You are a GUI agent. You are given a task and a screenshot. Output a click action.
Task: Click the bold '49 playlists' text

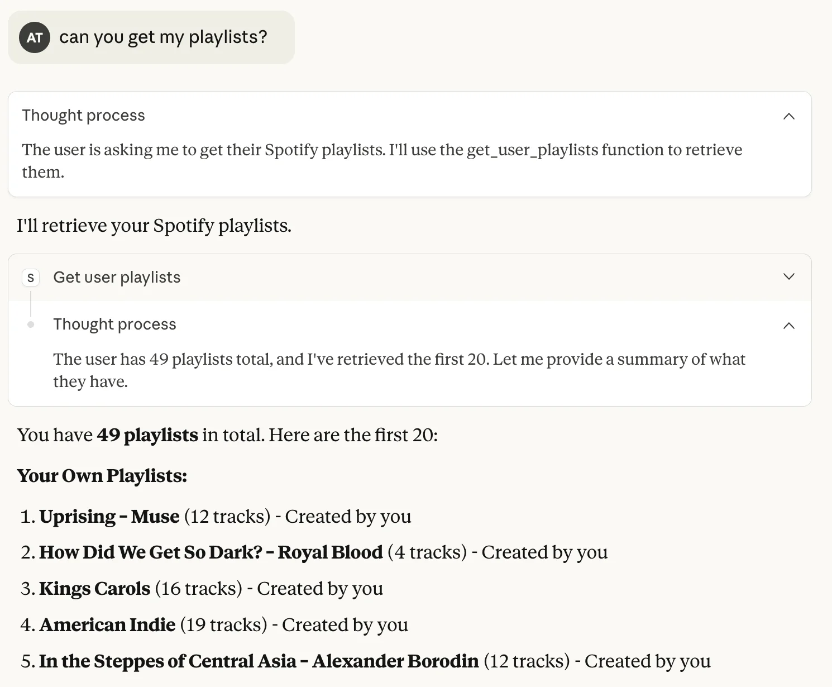147,435
